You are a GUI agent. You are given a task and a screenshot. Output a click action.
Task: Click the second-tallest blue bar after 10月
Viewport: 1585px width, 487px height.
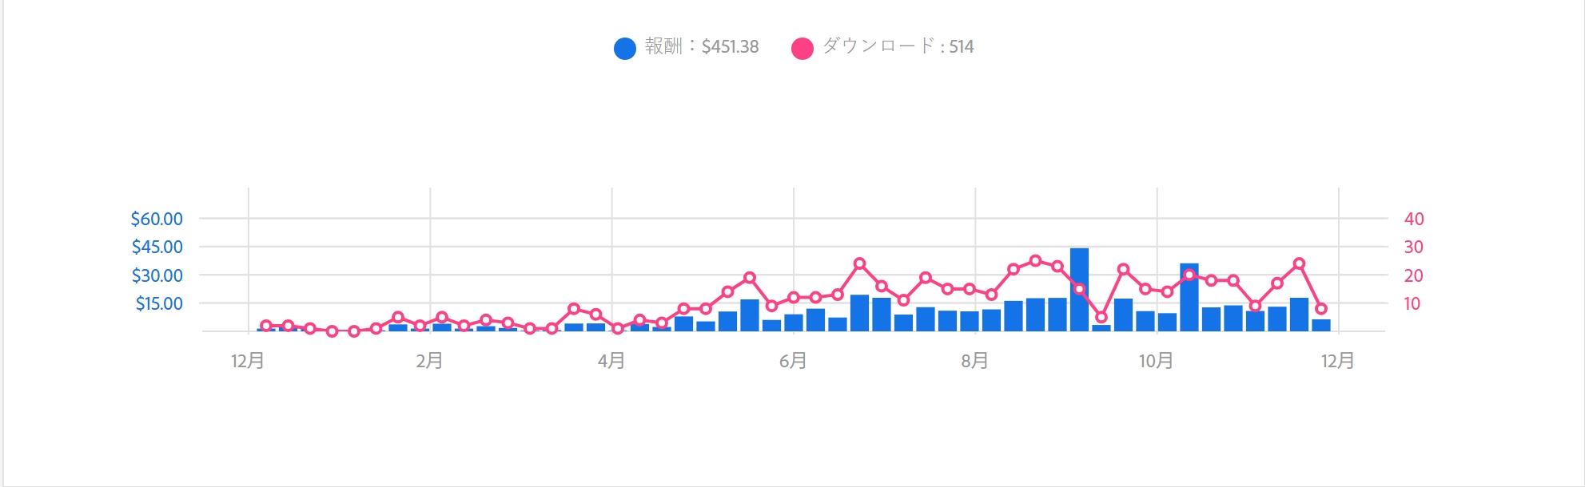point(1189,297)
